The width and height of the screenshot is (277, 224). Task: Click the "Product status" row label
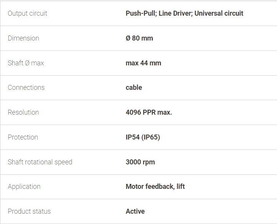[29, 211]
